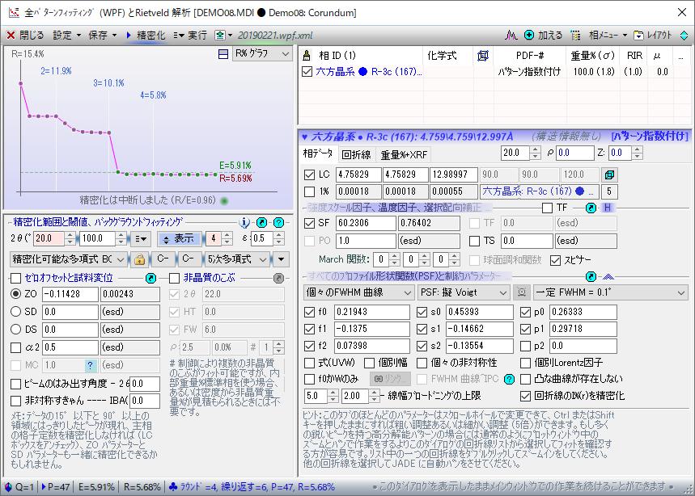The height and width of the screenshot is (496, 695).
Task: Click the SF value field showing 60.2306
Action: click(x=366, y=224)
